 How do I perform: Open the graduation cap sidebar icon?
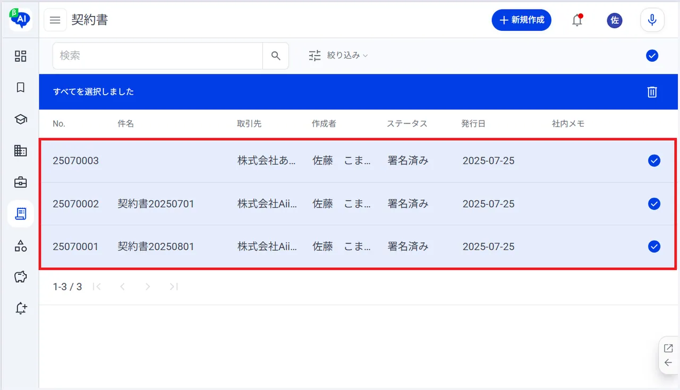click(20, 120)
